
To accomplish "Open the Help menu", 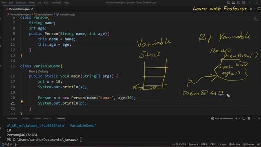I will coord(66,2).
